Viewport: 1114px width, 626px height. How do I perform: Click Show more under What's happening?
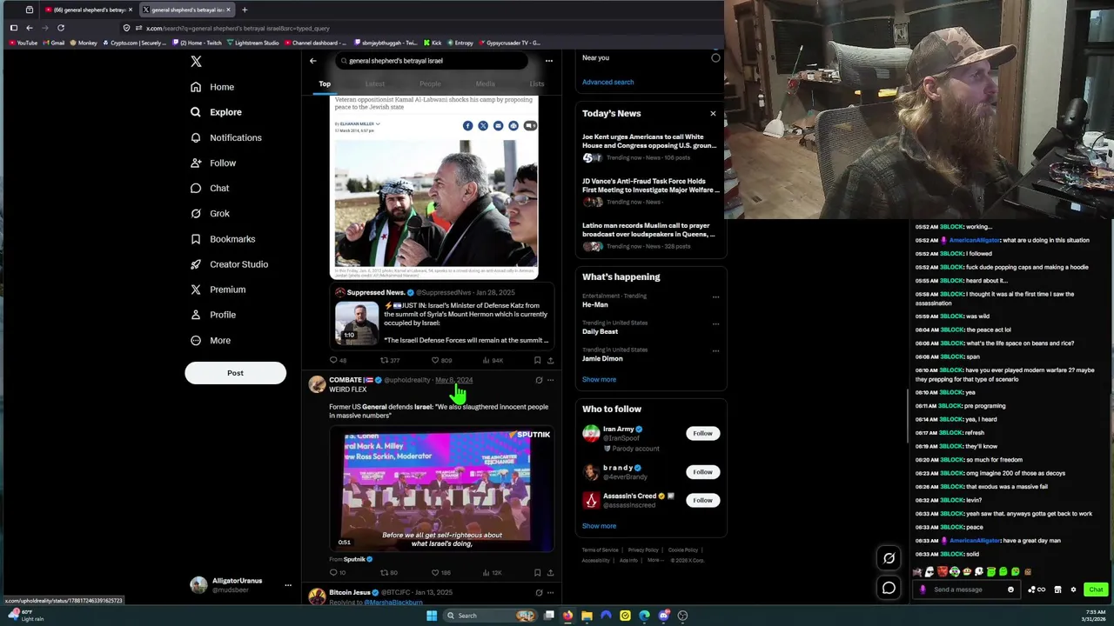(599, 379)
